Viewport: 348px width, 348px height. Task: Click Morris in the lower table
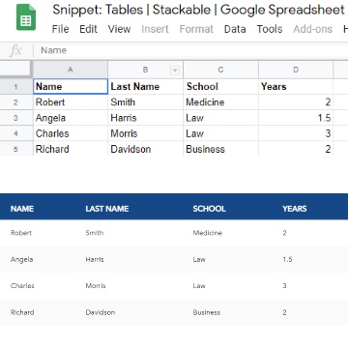point(96,285)
